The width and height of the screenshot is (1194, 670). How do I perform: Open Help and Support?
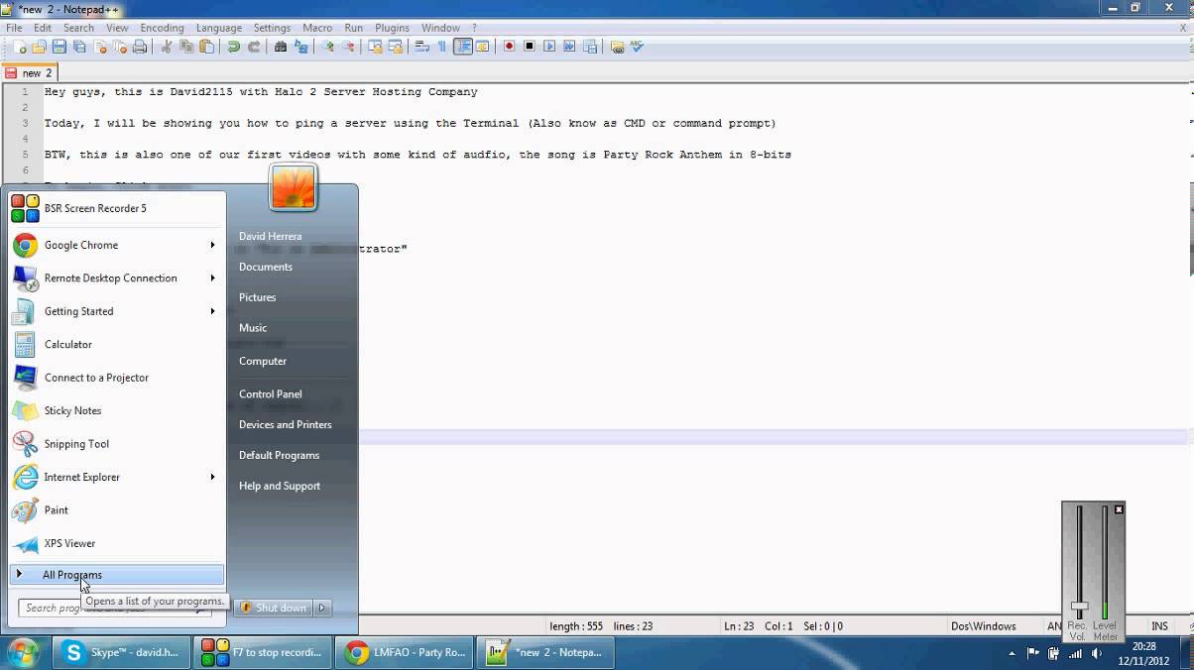click(x=280, y=486)
